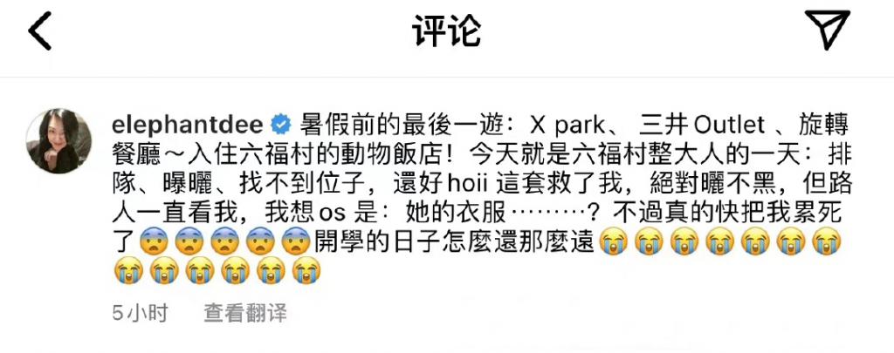
Task: Tap the first crying emoji after 那麼遠
Action: tap(613, 241)
